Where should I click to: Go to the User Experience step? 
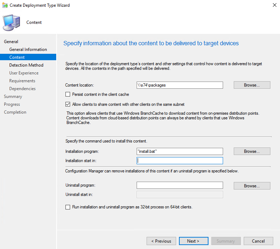point(24,73)
